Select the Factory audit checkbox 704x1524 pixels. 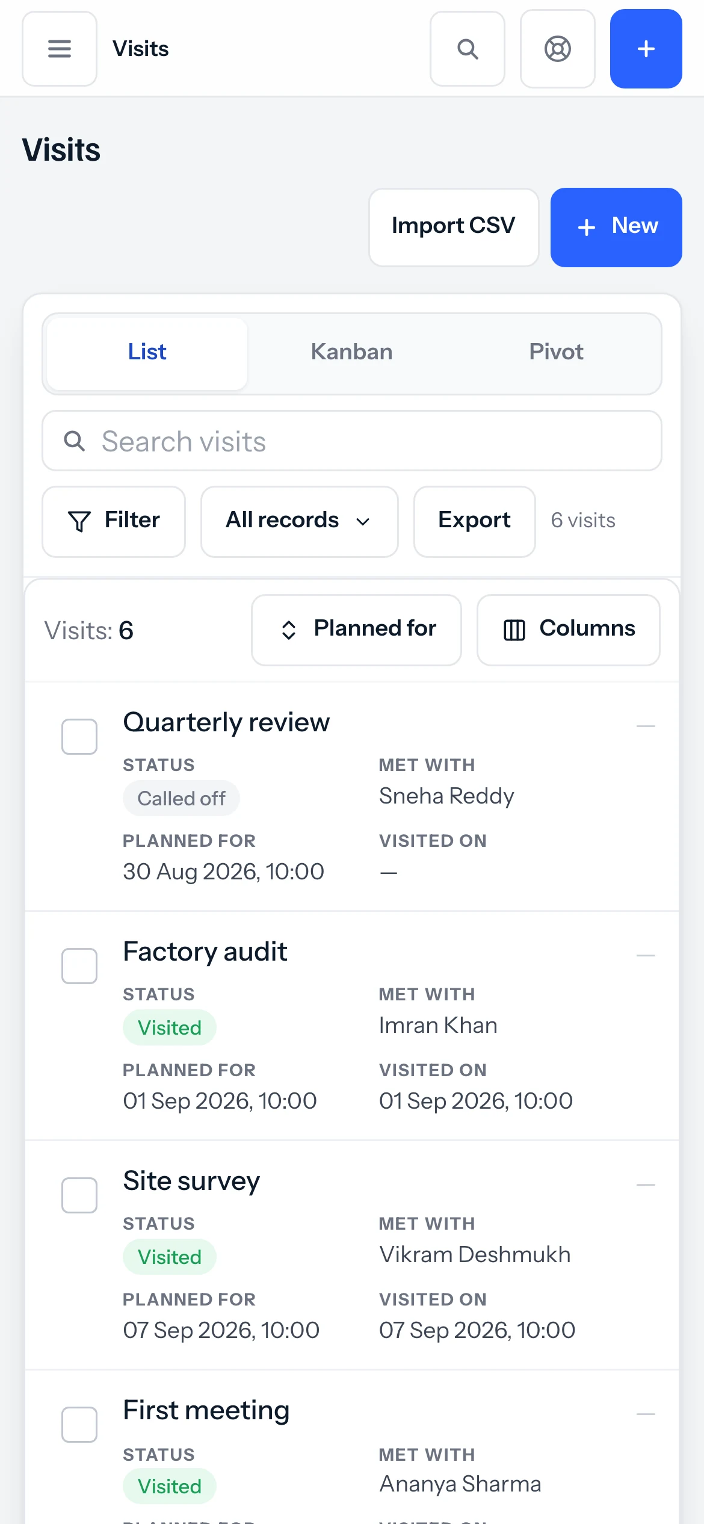coord(79,965)
